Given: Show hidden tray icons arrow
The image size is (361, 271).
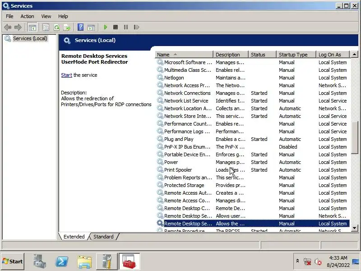Looking at the screenshot, I should (297, 261).
